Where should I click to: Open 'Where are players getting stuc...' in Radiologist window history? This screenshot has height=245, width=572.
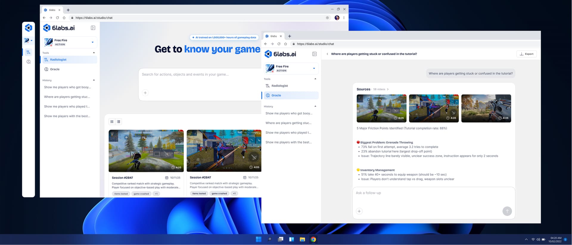(x=67, y=97)
